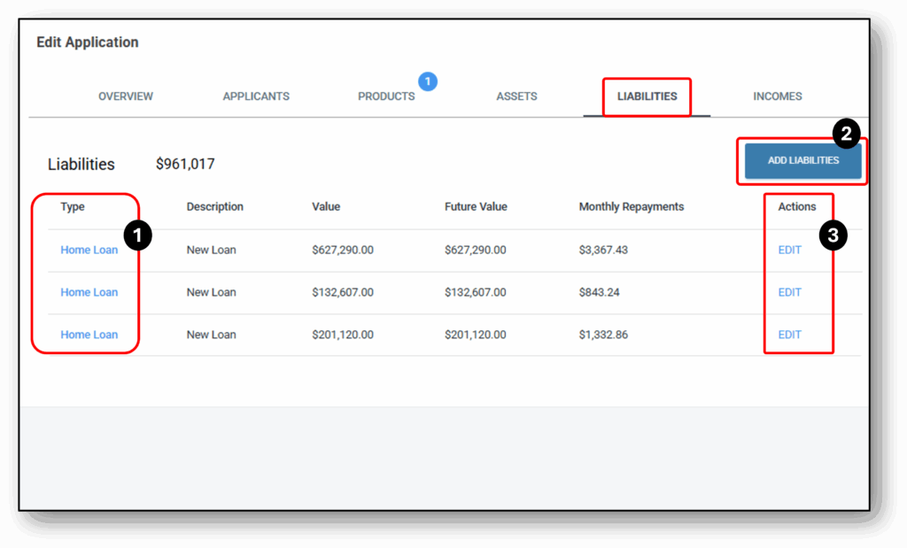Open the Home Loan valued at $627,290.00
The height and width of the screenshot is (548, 907).
pyautogui.click(x=89, y=251)
